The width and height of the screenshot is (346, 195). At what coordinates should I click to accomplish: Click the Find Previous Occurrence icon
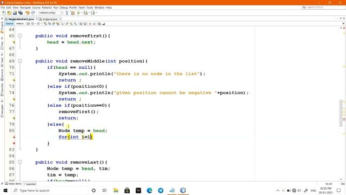pyautogui.click(x=49, y=24)
